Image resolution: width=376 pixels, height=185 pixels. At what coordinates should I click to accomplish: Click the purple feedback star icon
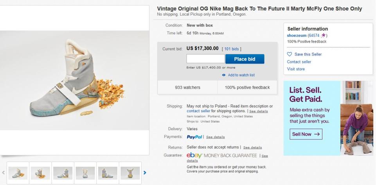pos(323,36)
